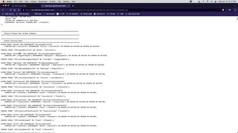The height and width of the screenshot is (133, 238).
Task: Close the raw.githubusercontent tab
Action: pyautogui.click(x=69, y=6)
